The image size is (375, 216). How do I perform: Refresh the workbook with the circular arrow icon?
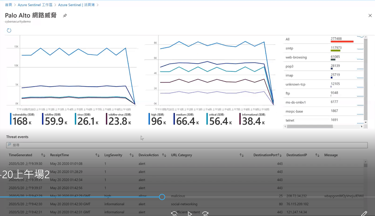pos(9,30)
